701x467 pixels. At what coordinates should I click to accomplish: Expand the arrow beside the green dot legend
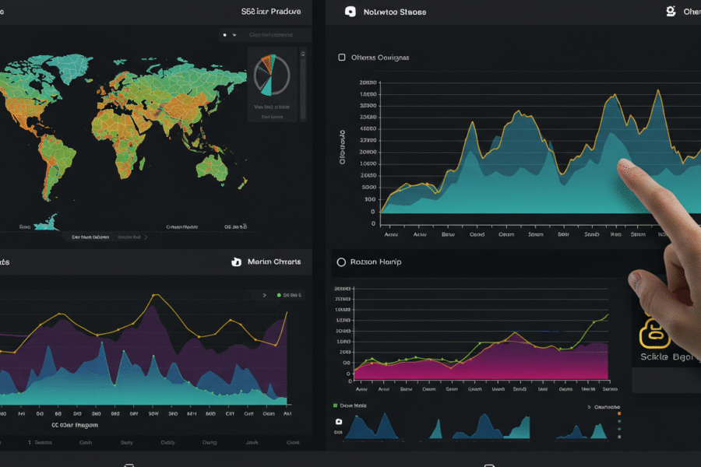(264, 296)
